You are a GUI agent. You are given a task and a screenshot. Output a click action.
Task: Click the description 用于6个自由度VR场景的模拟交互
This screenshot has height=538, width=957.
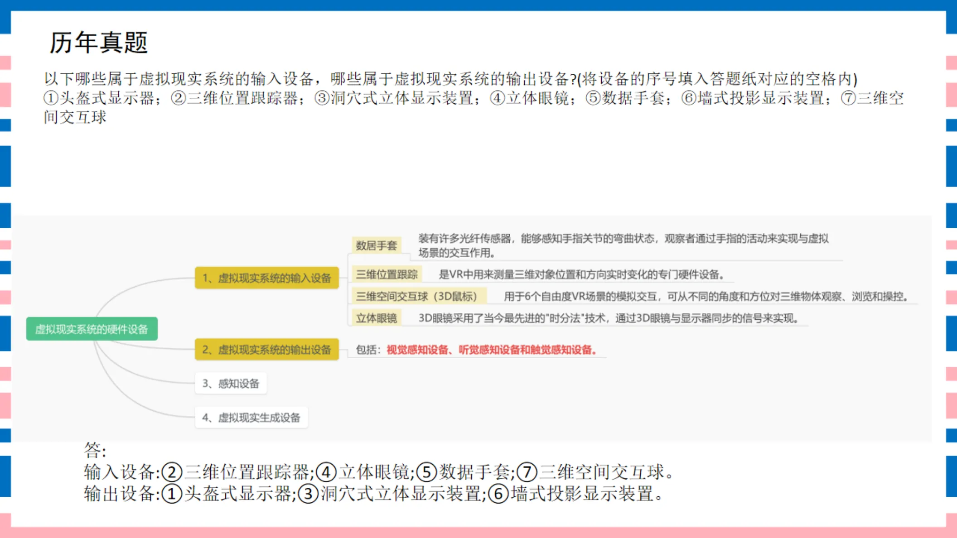point(707,297)
